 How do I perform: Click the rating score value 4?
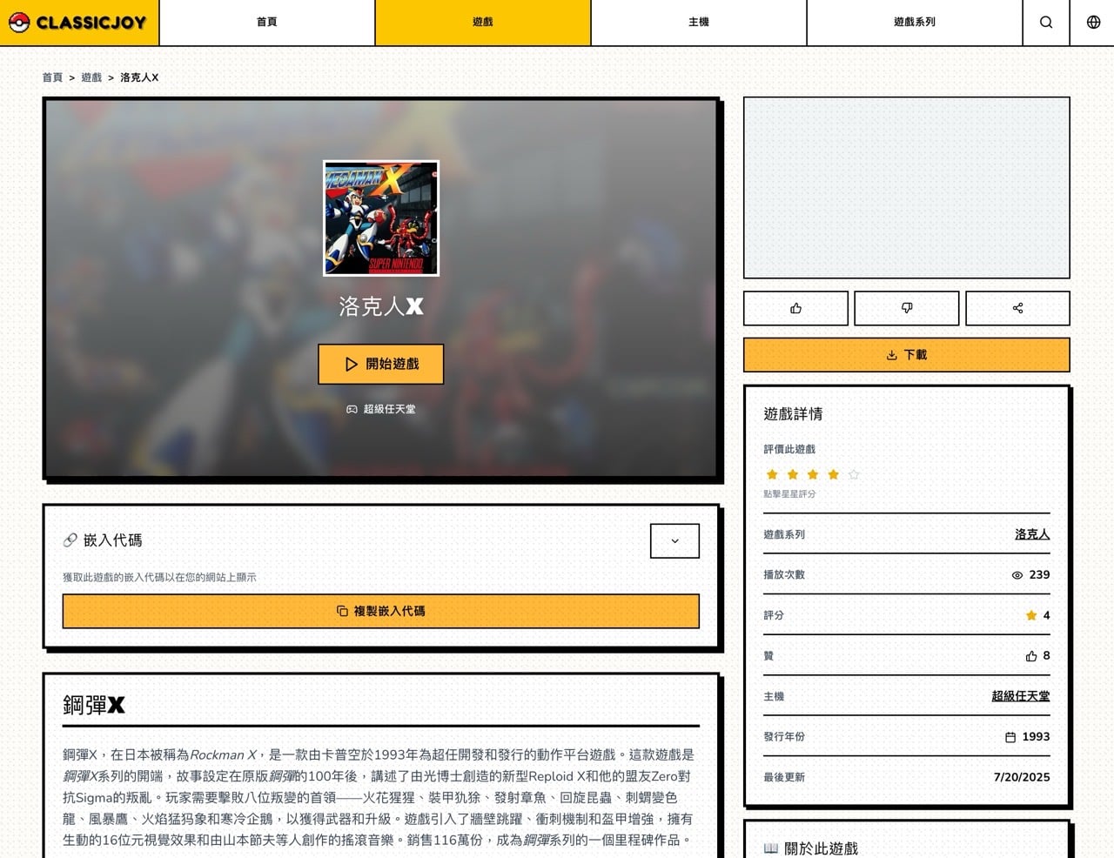[1046, 615]
